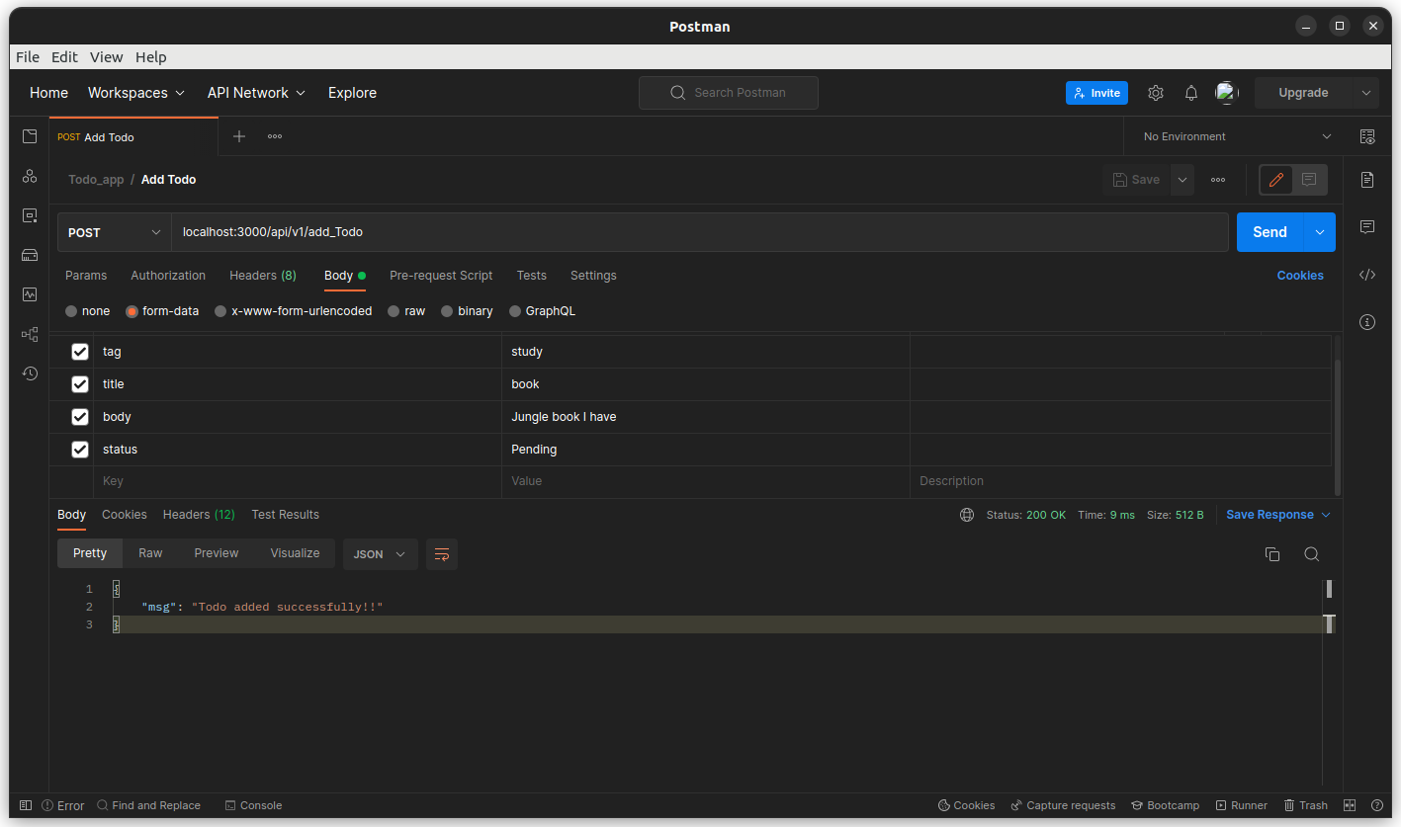Viewport: 1401px width, 827px height.
Task: Open the Save Response dropdown
Action: (1278, 515)
